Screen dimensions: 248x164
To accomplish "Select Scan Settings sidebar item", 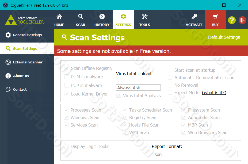I will click(x=27, y=48).
